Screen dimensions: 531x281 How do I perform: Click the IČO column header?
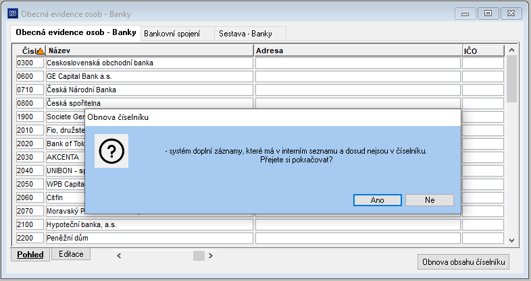(483, 51)
